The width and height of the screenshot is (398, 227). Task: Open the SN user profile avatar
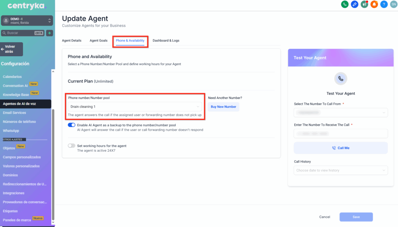tap(393, 4)
